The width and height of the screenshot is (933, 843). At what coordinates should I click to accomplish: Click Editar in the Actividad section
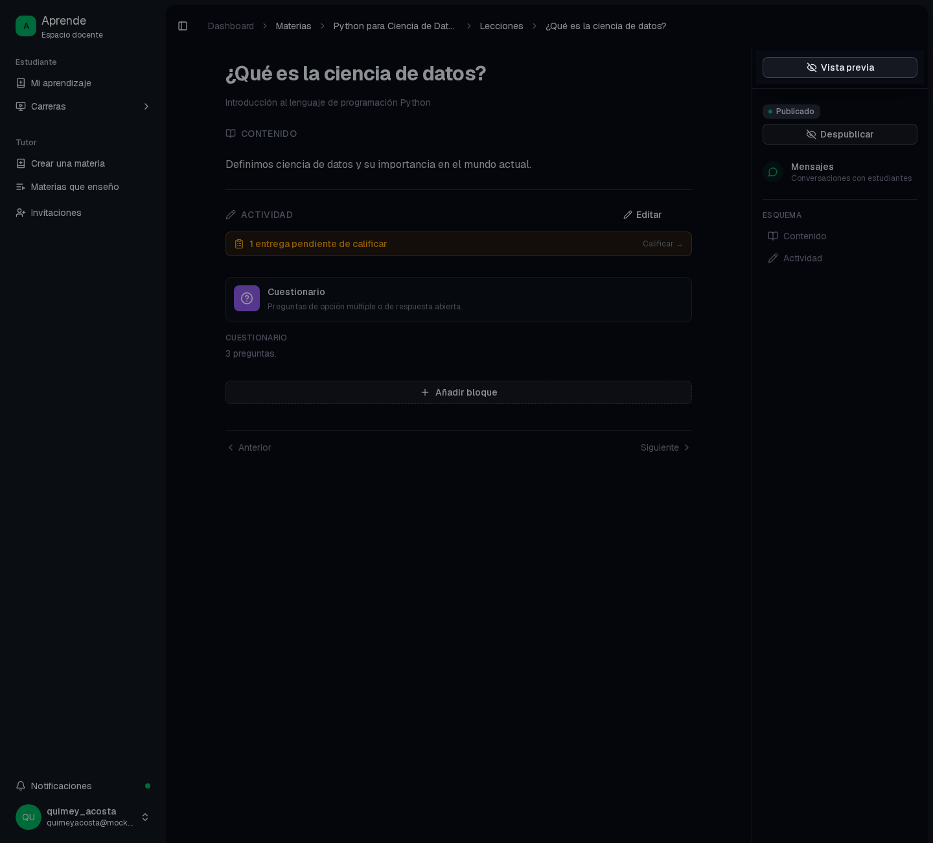642,215
